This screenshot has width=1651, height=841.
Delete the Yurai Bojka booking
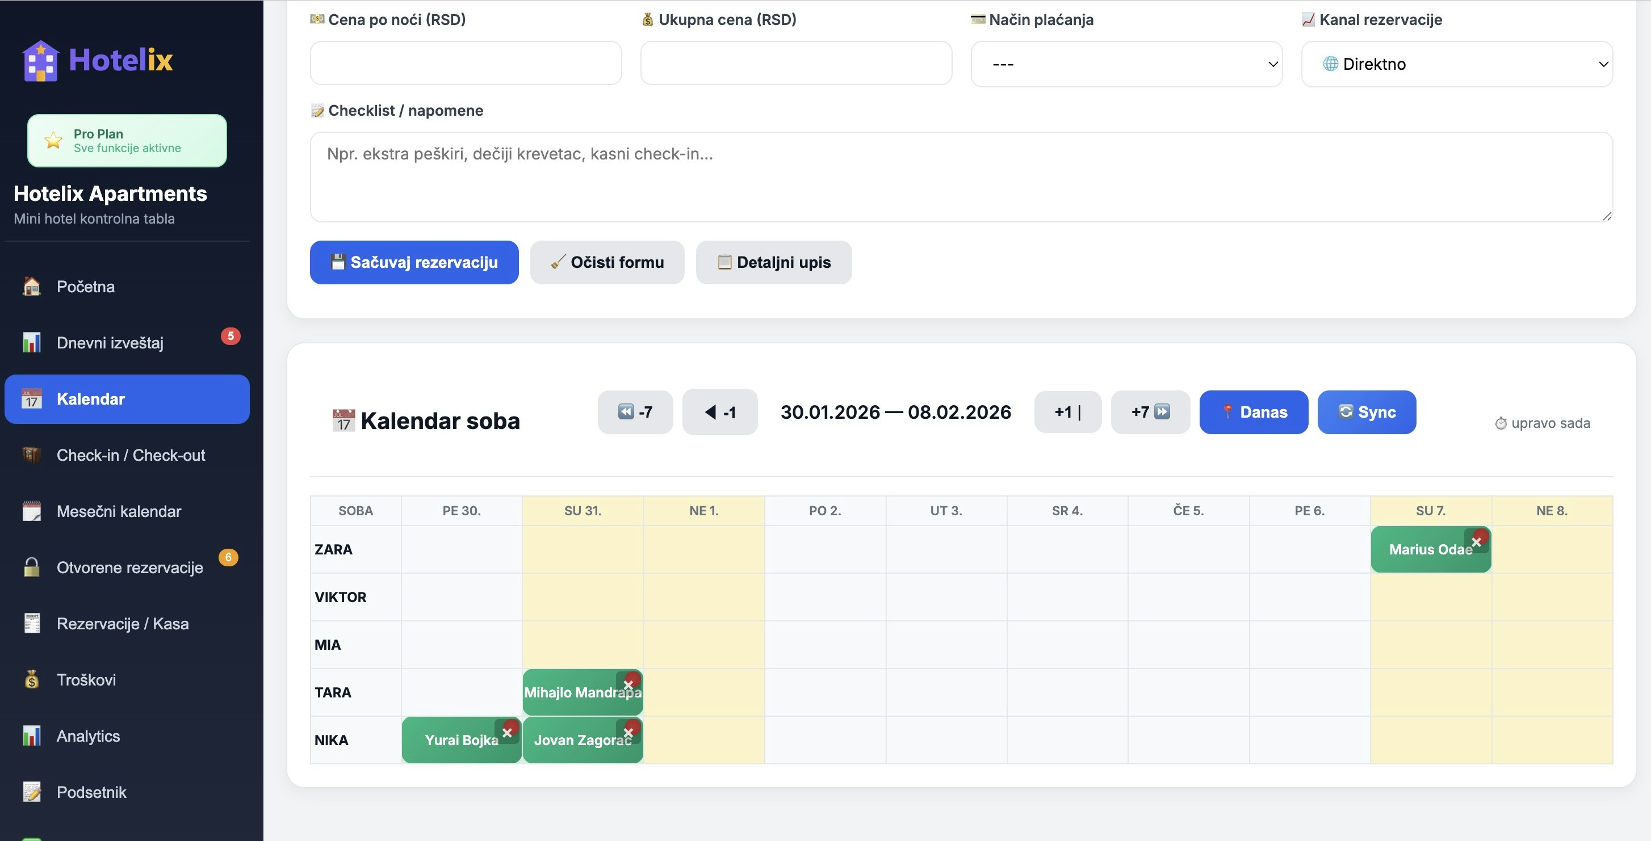click(x=508, y=731)
